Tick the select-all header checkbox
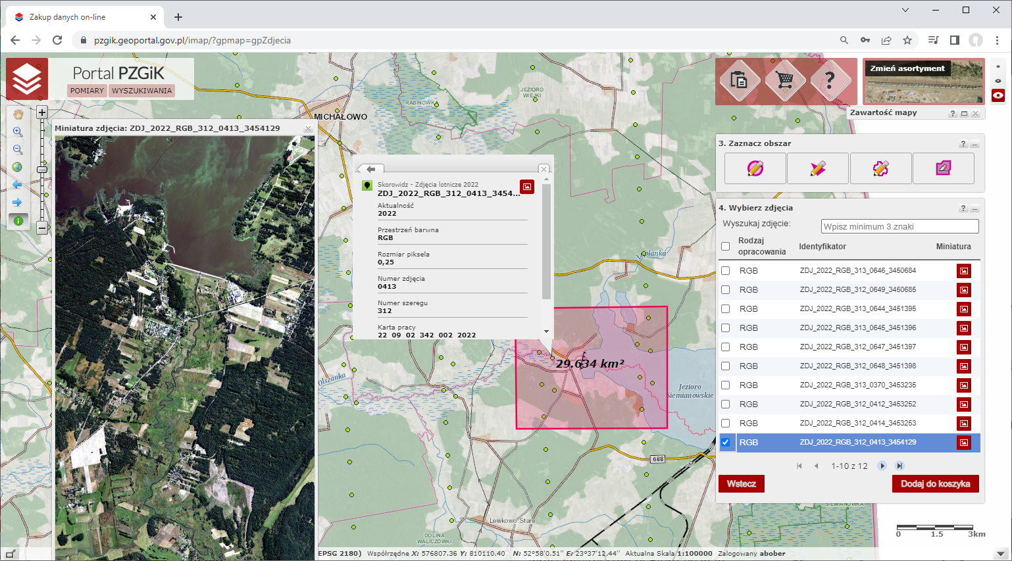The width and height of the screenshot is (1012, 561). [725, 247]
